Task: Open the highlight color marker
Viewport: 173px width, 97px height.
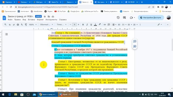Action: click(100, 25)
